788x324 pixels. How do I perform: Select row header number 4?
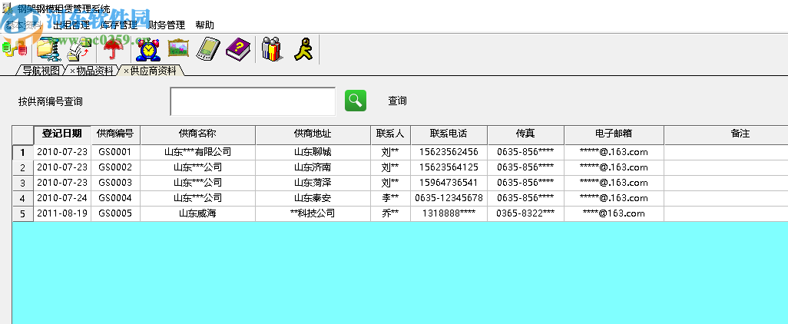(22, 198)
